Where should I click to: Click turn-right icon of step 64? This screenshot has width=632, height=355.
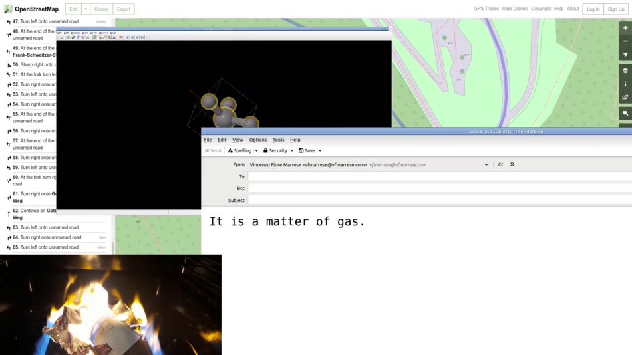[x=9, y=238]
